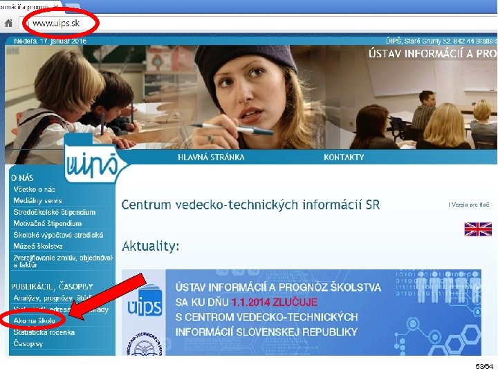Open the KONTAKTY menu item
Screen dimensions: 498x373
[x=344, y=157]
